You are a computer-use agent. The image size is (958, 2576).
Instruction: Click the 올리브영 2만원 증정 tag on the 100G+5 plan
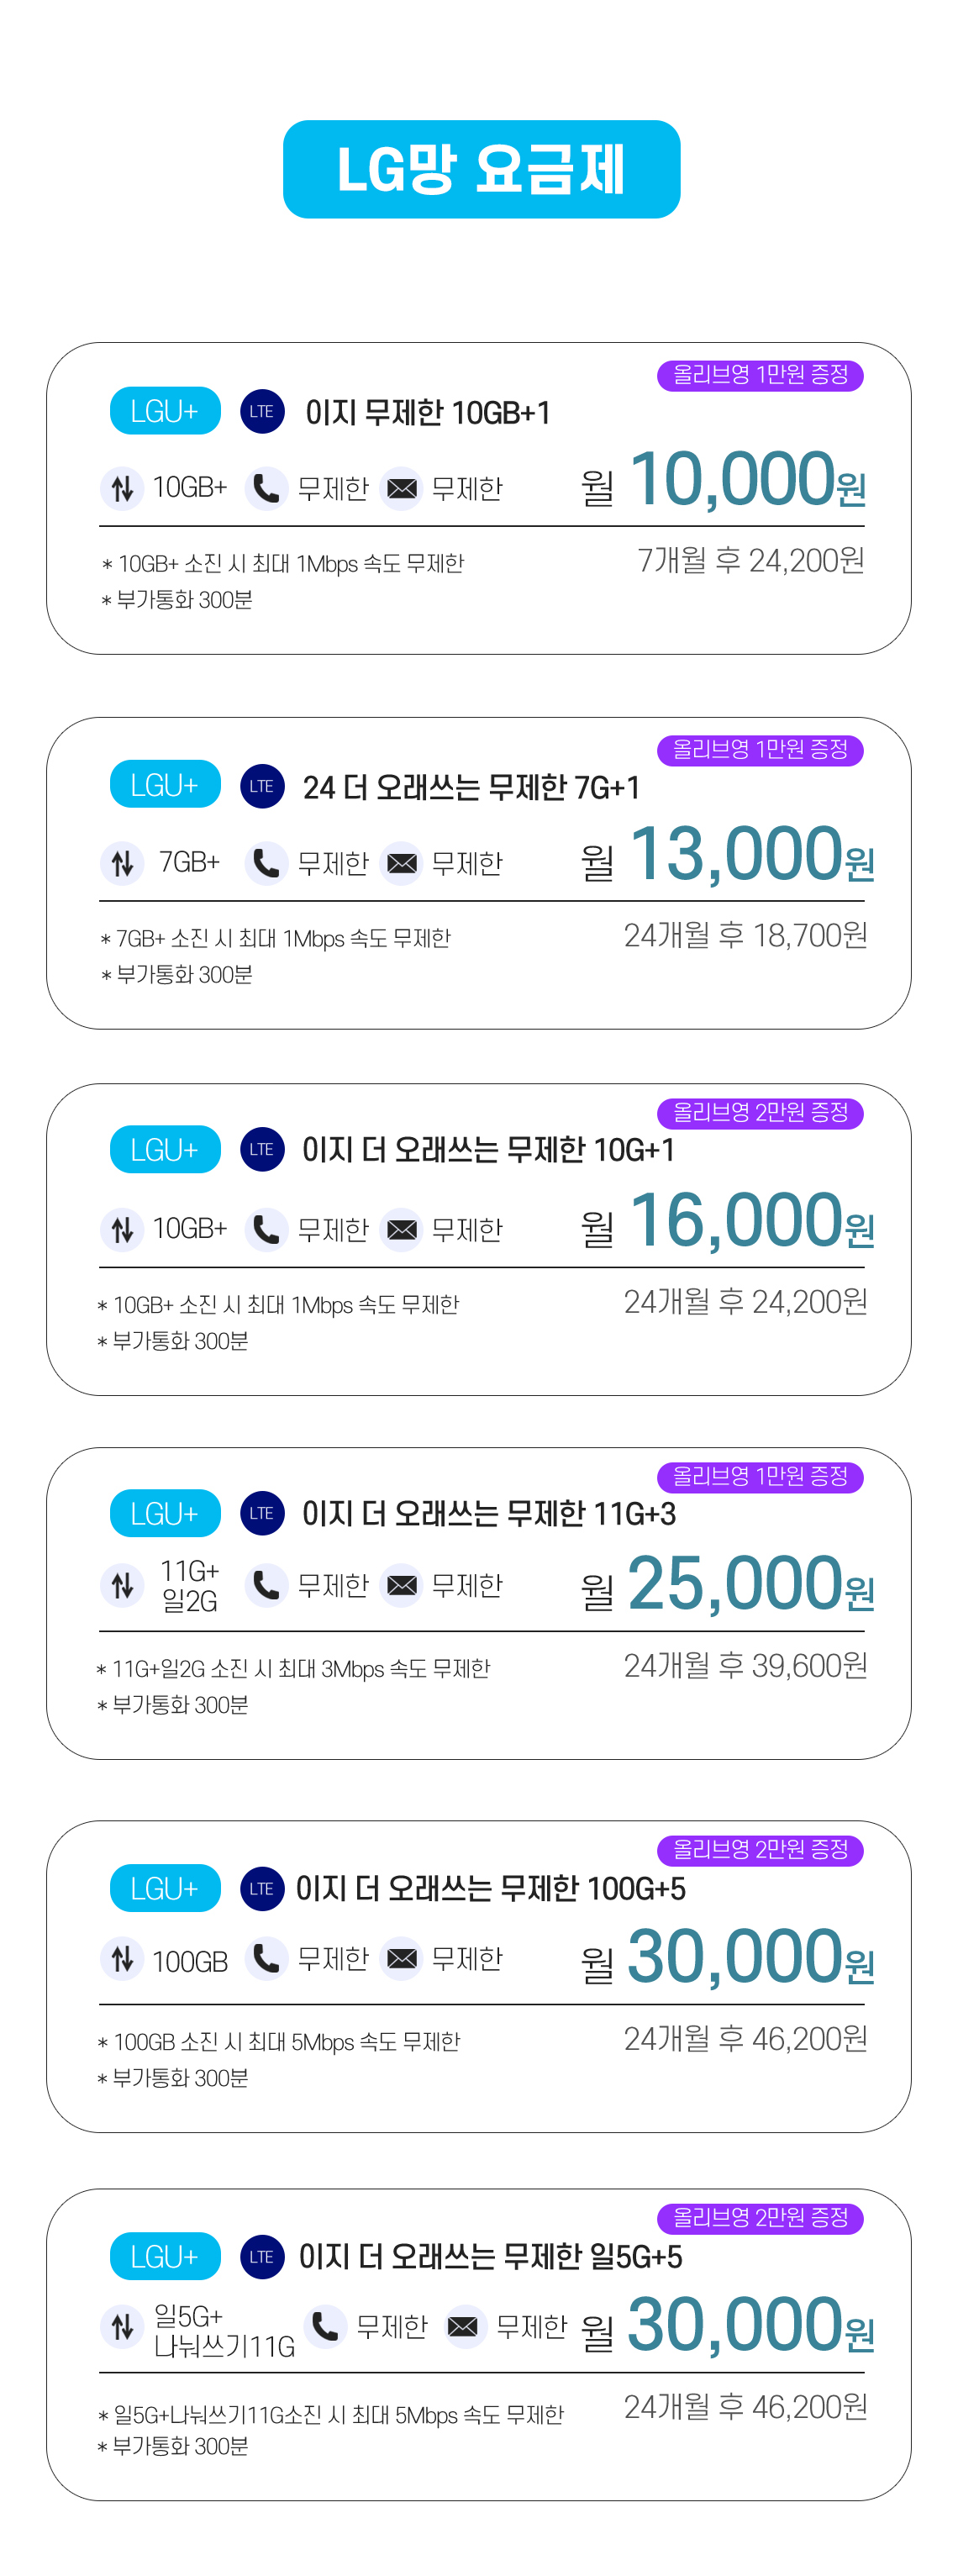coord(760,1849)
